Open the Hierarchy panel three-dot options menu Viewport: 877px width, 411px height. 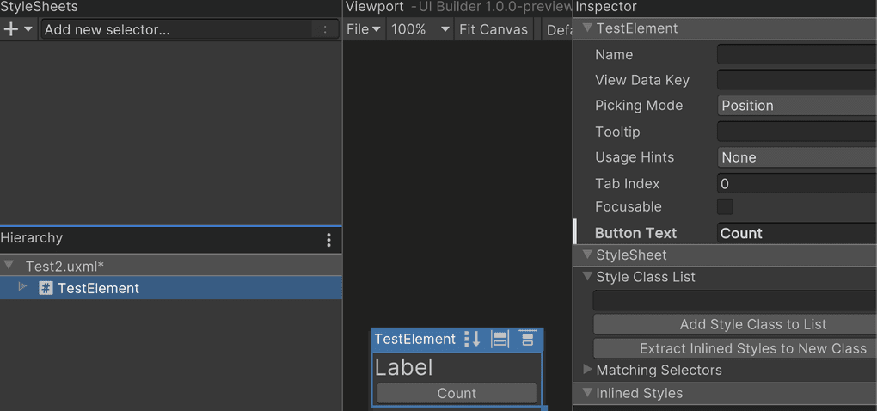(328, 240)
